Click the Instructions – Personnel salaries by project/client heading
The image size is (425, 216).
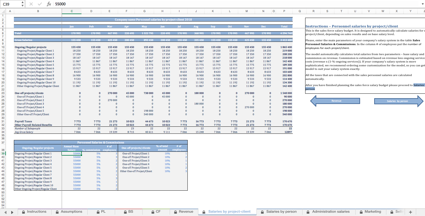click(x=352, y=26)
